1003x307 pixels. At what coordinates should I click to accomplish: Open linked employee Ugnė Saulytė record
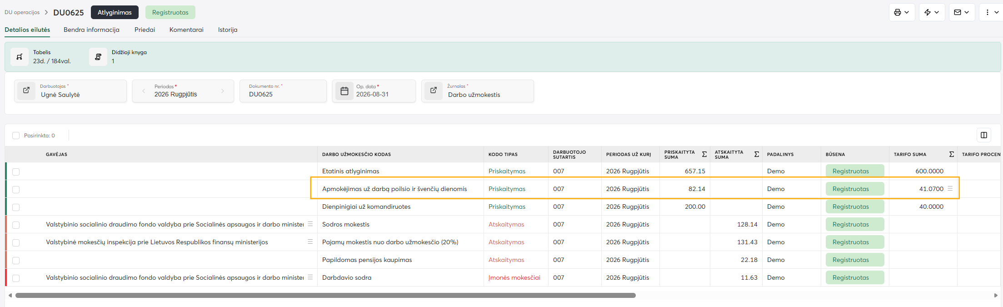point(26,90)
